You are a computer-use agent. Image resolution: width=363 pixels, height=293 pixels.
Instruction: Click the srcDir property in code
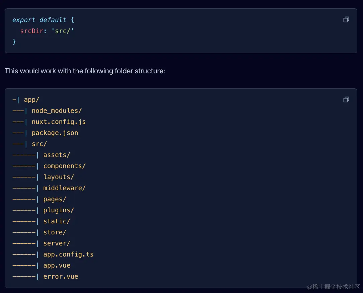point(31,31)
